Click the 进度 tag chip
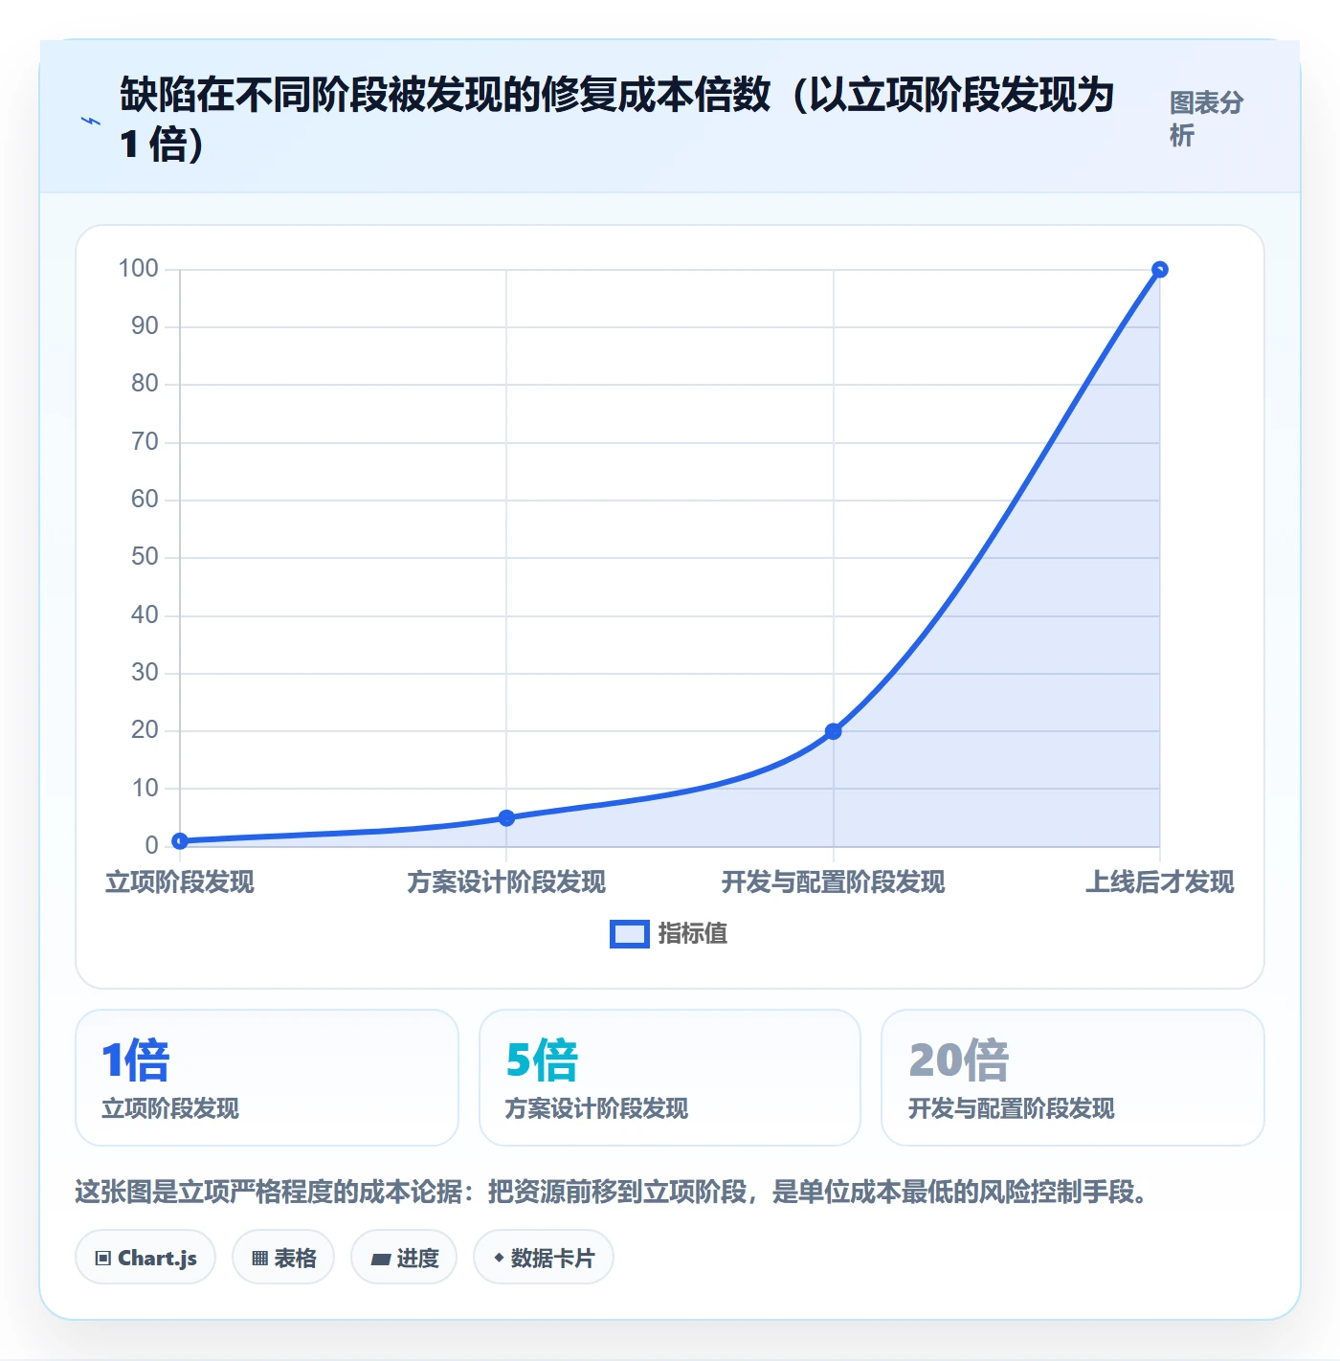Image resolution: width=1340 pixels, height=1361 pixels. [x=404, y=1258]
